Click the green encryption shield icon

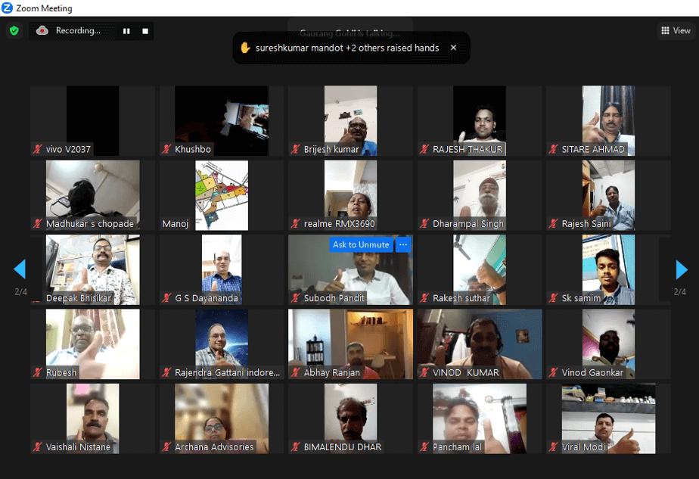click(x=14, y=31)
